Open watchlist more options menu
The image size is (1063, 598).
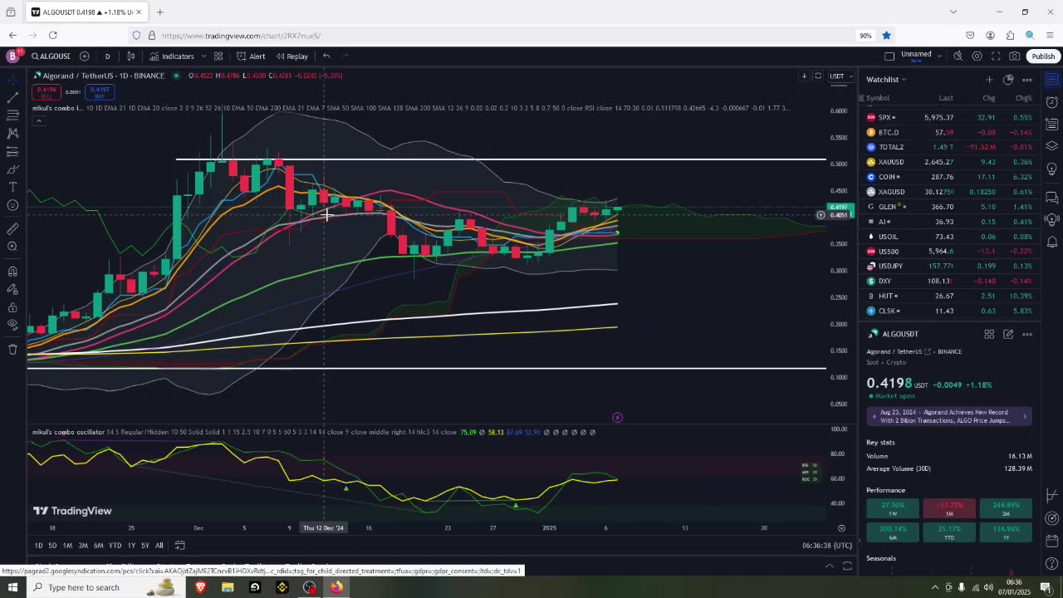point(1027,80)
